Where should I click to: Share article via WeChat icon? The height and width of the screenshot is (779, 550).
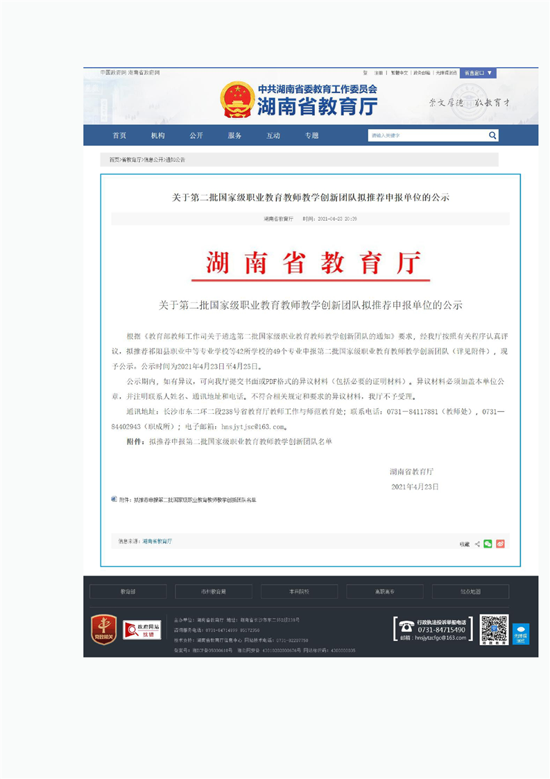488,544
